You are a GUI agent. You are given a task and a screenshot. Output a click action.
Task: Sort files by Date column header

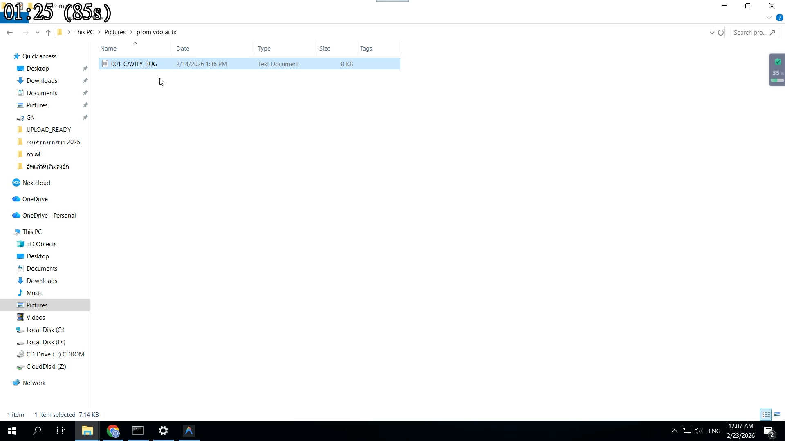[183, 48]
